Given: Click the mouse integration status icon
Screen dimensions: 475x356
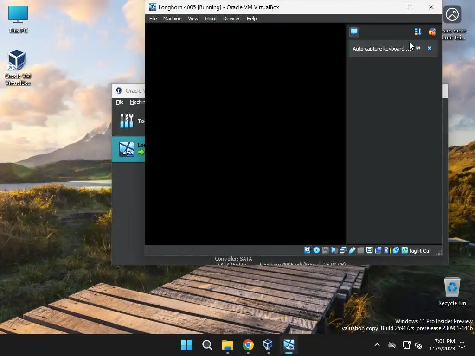Looking at the screenshot, I should 396,250.
